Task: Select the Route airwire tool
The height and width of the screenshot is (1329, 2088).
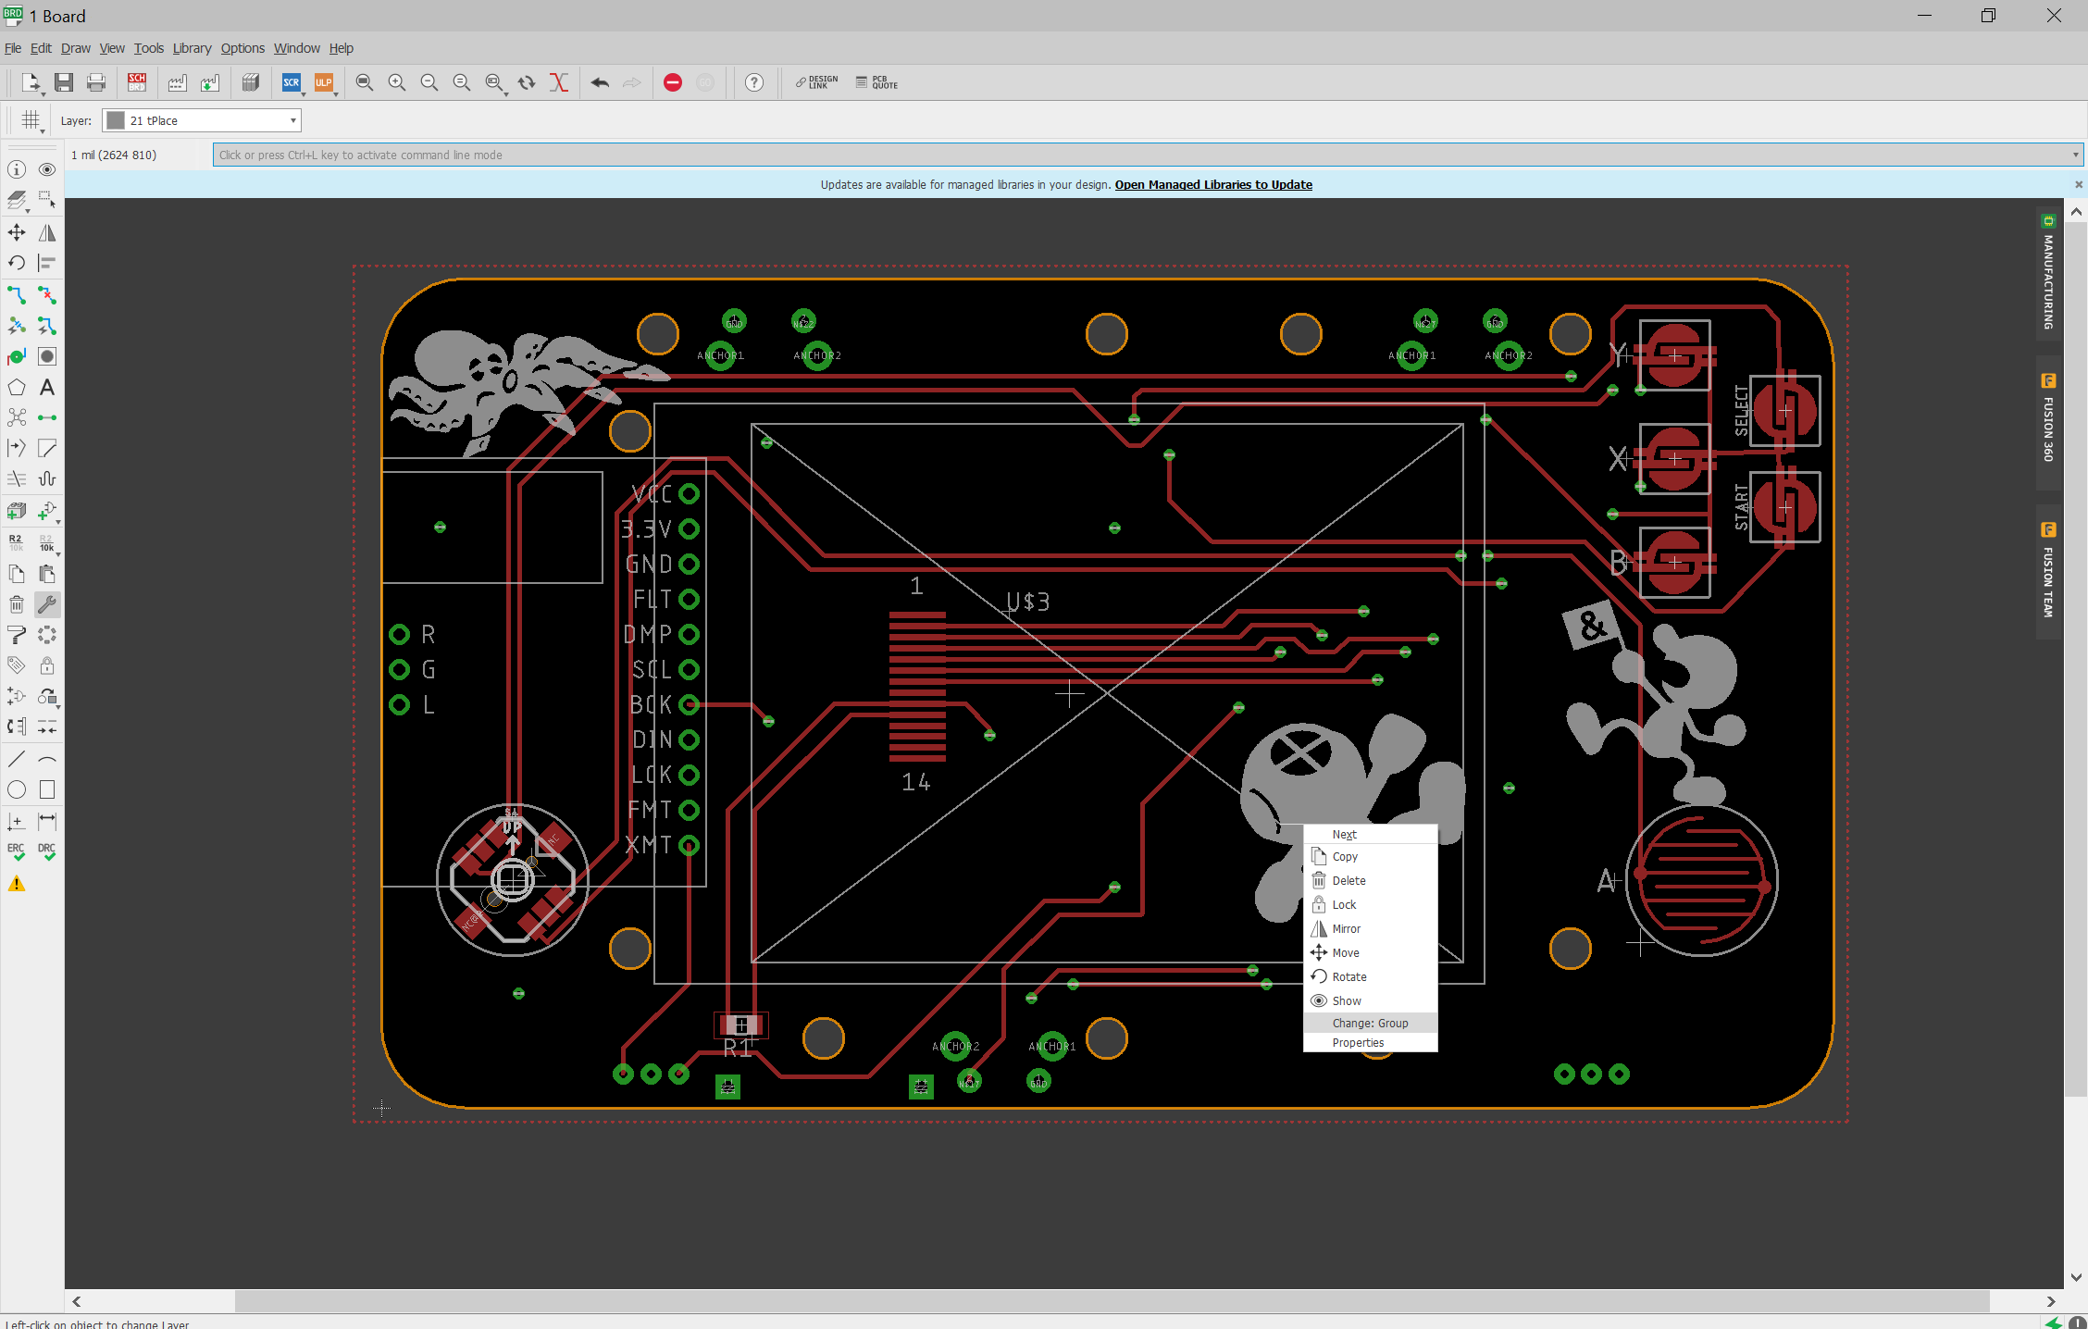Action: 17,295
